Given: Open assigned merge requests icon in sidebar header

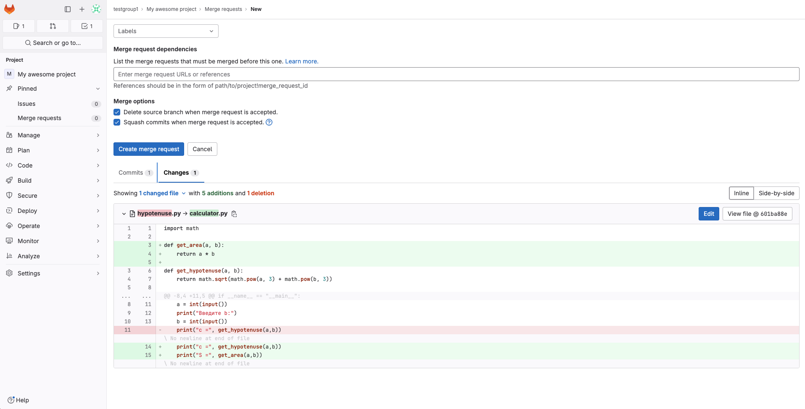Looking at the screenshot, I should pos(53,26).
